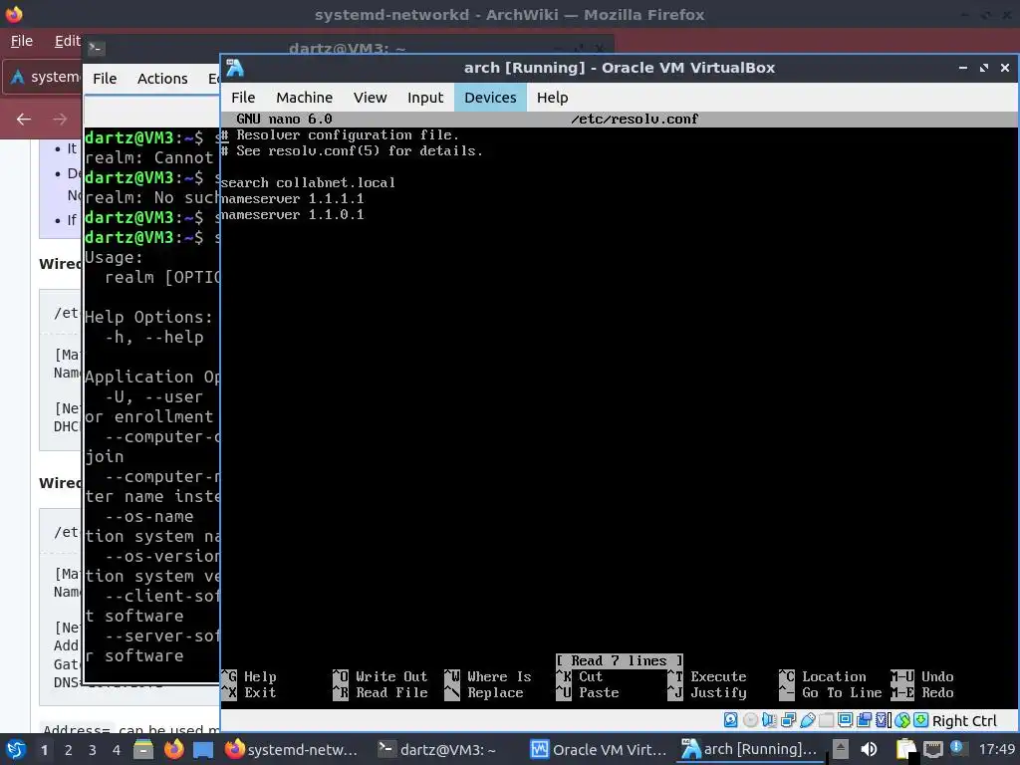Click show desktop icon on taskbar

pyautogui.click(x=203, y=750)
